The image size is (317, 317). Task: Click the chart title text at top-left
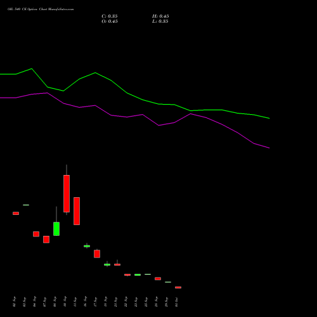[41, 10]
